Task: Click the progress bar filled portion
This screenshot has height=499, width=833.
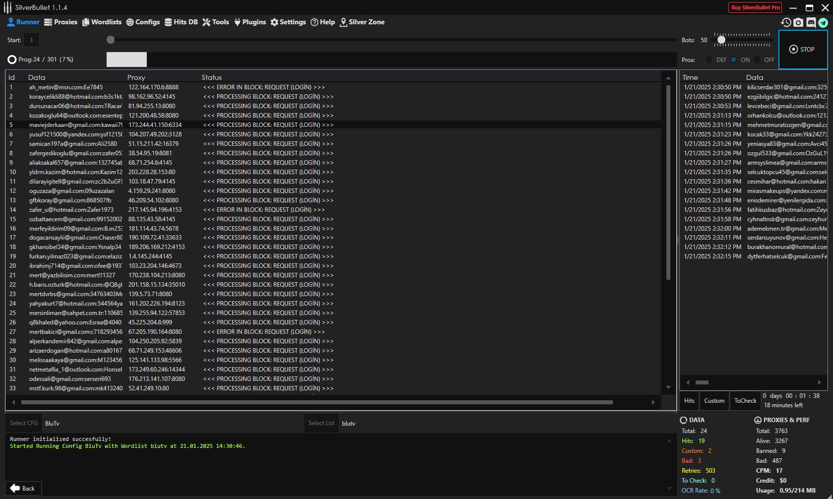Action: point(126,60)
